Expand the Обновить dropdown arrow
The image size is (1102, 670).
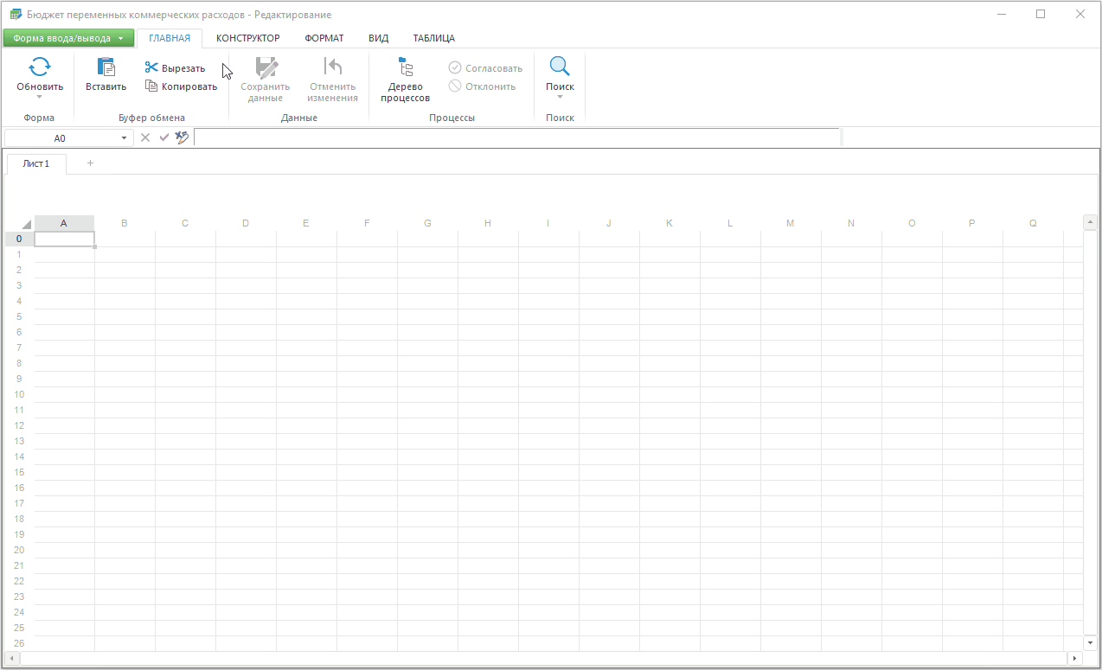[40, 97]
